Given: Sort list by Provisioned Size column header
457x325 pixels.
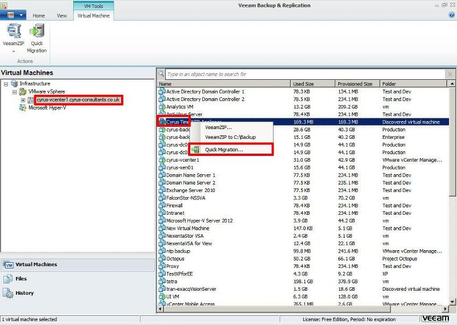Looking at the screenshot, I should (x=358, y=84).
